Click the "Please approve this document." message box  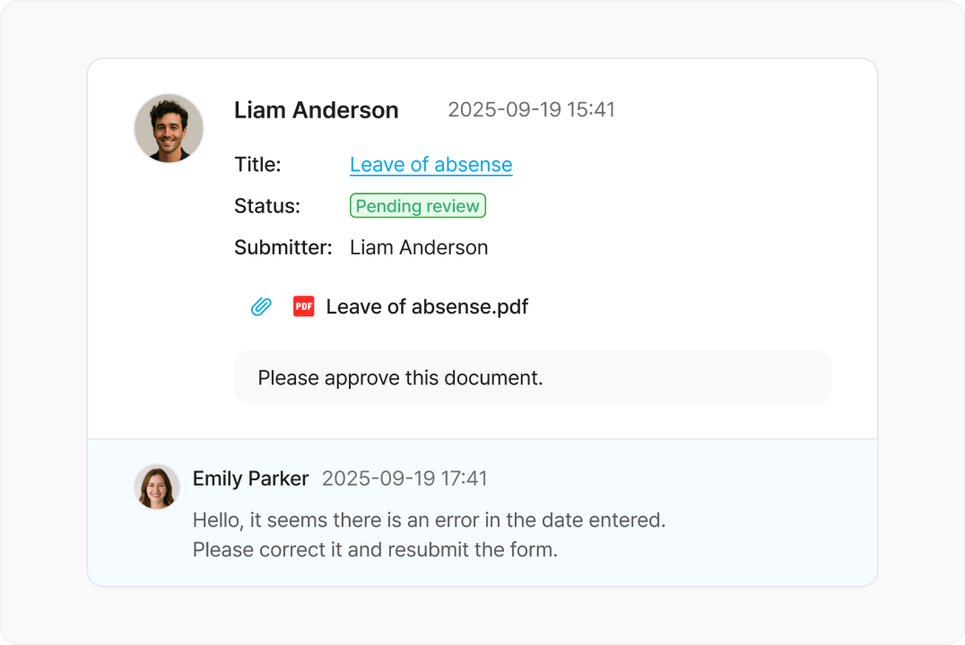532,377
